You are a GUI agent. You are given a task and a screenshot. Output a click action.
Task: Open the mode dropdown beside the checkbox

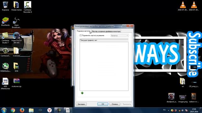[x=119, y=35]
